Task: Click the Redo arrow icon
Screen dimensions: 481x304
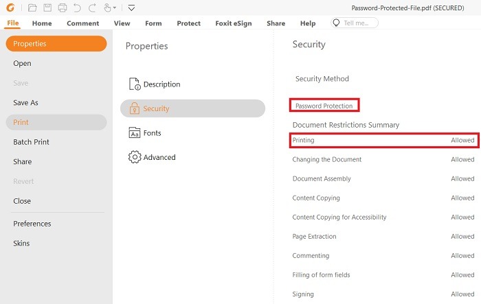Action: point(92,8)
